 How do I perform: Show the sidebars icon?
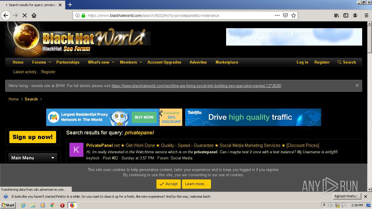coord(346,15)
